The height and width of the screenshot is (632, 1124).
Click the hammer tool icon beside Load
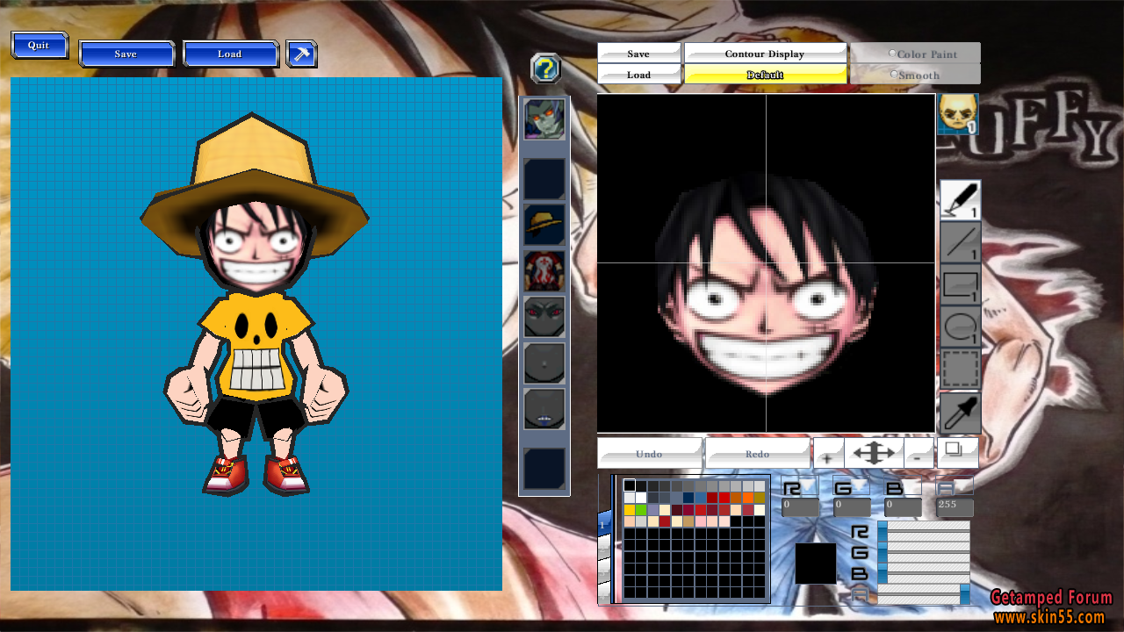click(x=301, y=54)
